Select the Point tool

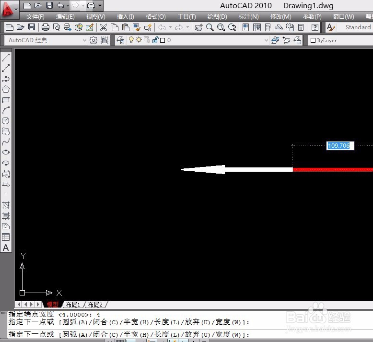(6, 195)
